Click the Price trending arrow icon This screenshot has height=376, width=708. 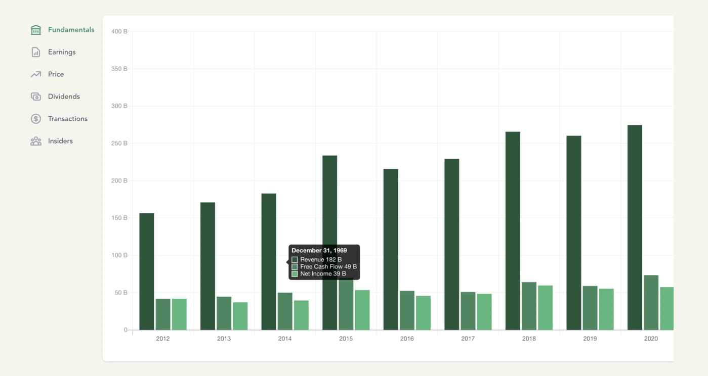click(x=36, y=74)
